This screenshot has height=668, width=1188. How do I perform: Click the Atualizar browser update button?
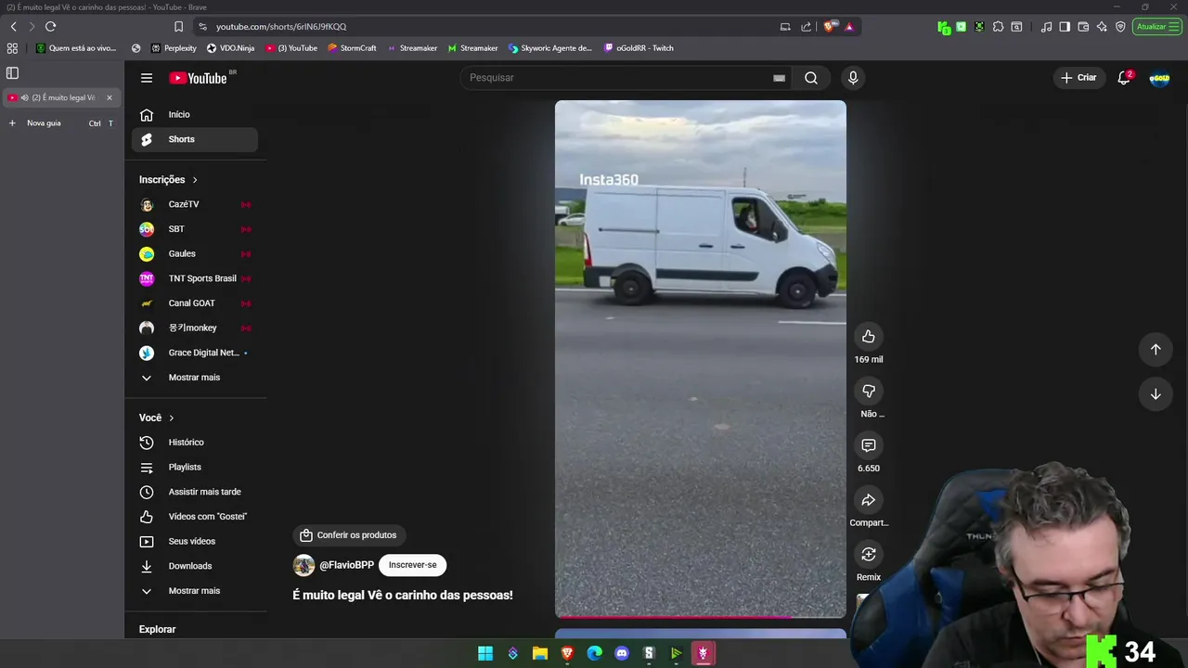click(x=1156, y=27)
